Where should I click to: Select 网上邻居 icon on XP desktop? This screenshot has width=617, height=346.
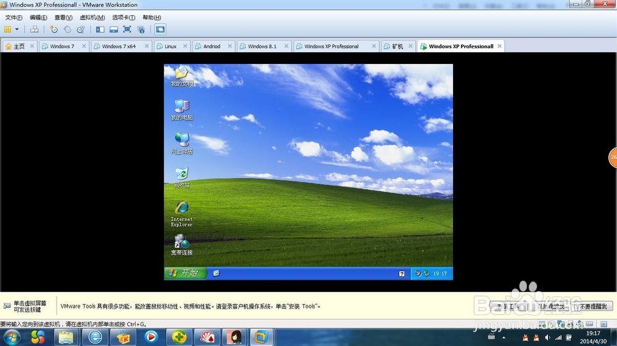[182, 143]
